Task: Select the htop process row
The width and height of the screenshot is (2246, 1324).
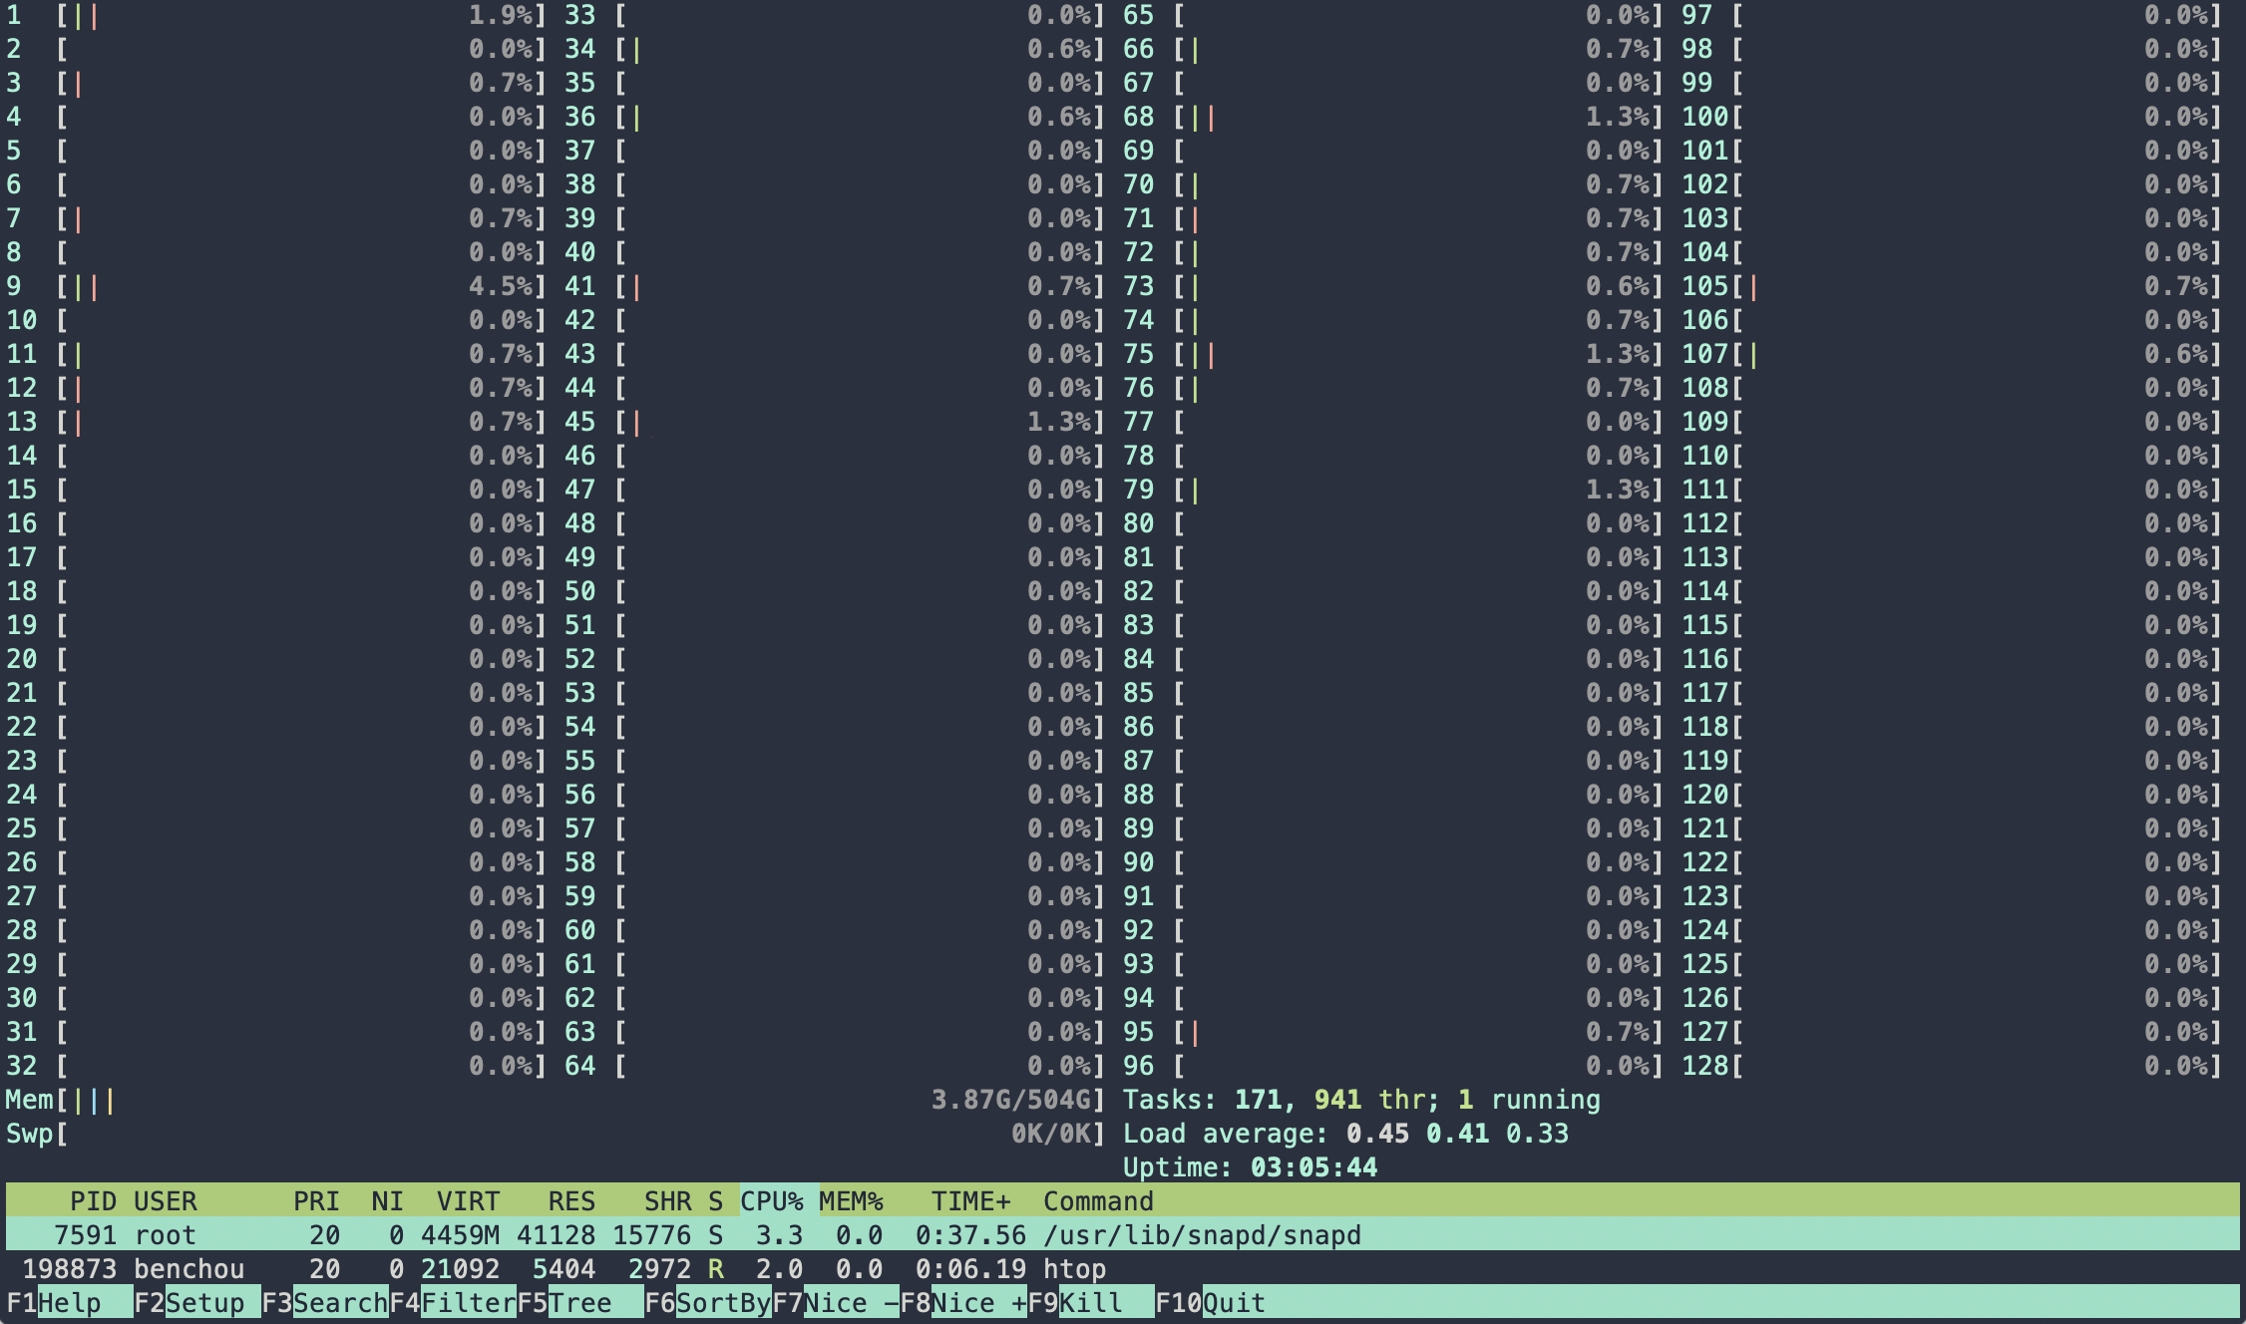Action: point(698,1268)
